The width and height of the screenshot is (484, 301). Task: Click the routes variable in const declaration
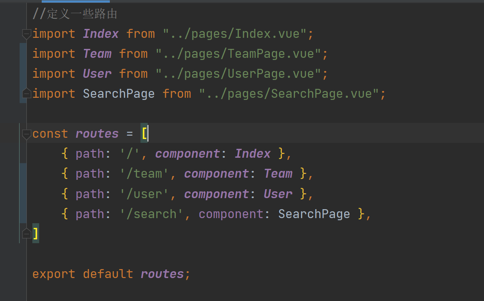click(97, 134)
